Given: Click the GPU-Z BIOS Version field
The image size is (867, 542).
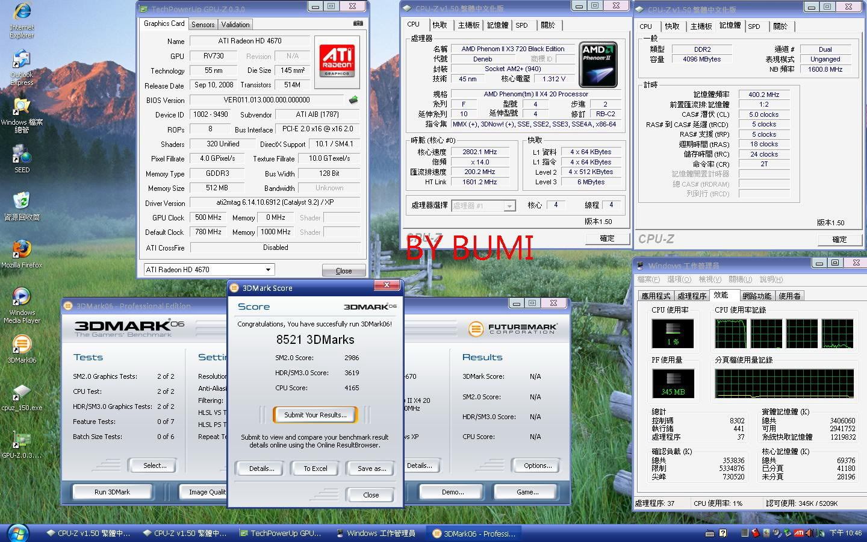Looking at the screenshot, I should click(267, 100).
